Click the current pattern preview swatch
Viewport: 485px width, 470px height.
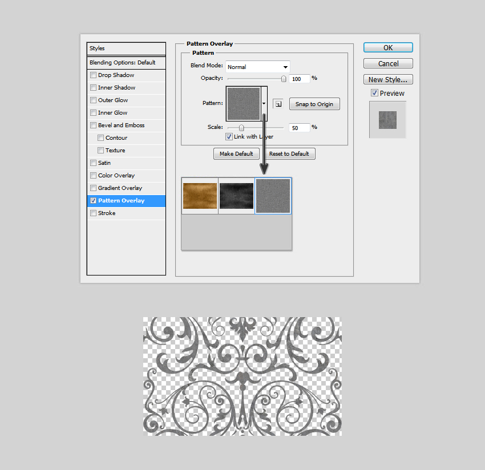pyautogui.click(x=244, y=104)
